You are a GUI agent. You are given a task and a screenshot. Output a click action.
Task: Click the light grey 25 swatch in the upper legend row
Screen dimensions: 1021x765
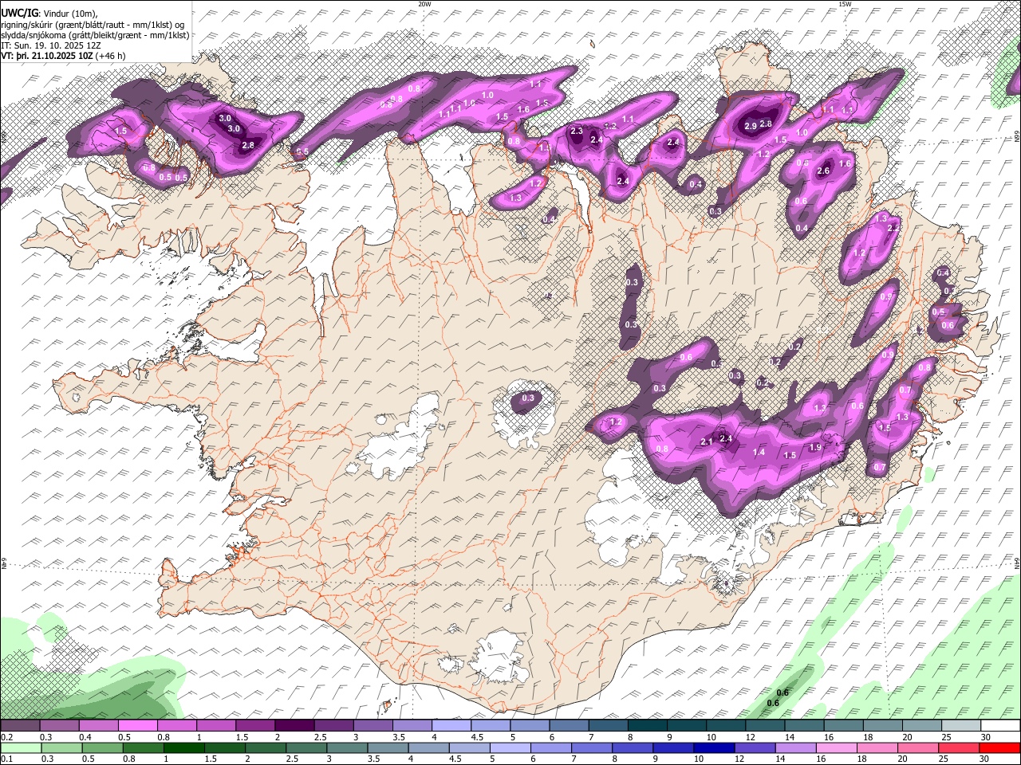pyautogui.click(x=960, y=726)
